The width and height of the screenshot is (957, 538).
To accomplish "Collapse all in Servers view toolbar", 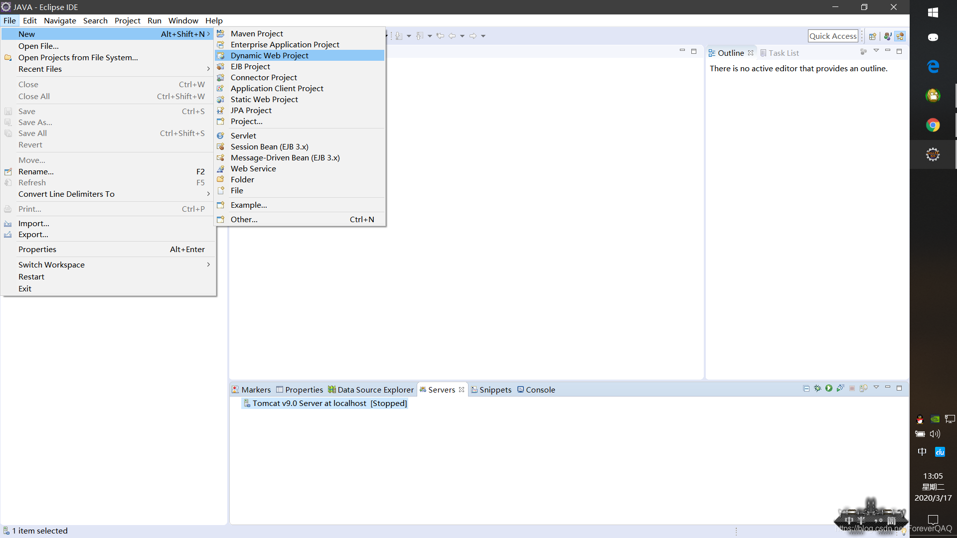I will click(x=806, y=388).
